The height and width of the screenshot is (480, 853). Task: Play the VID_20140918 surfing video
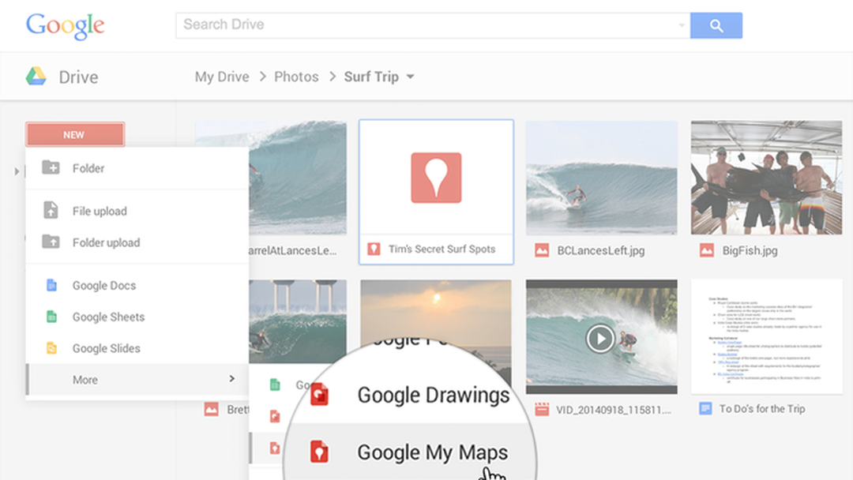tap(600, 338)
